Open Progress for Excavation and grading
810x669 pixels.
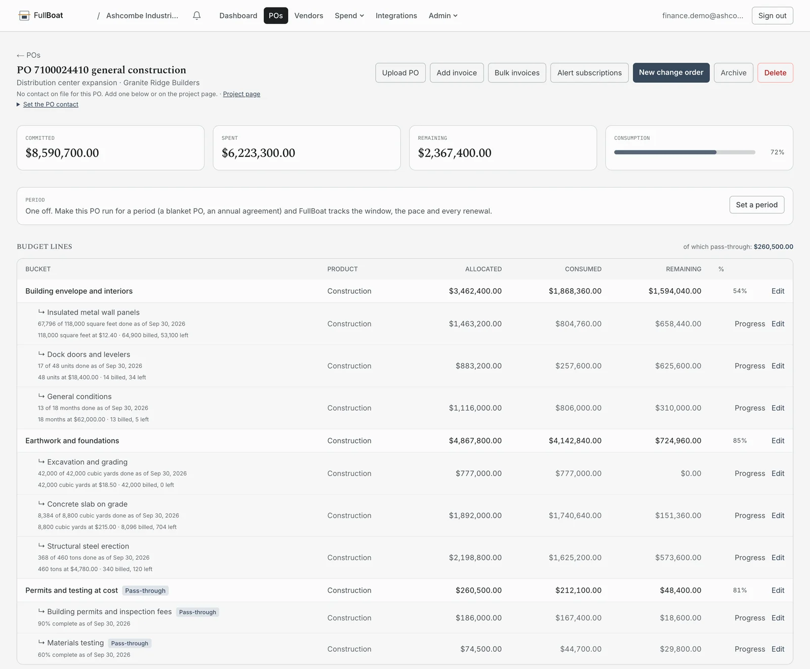point(750,474)
